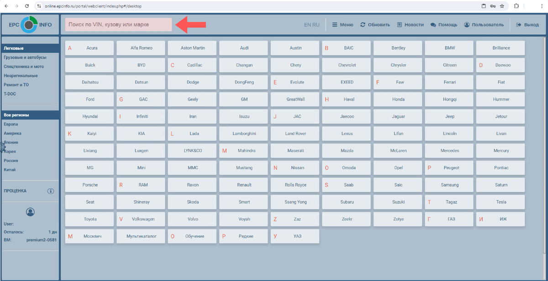Focus the VIN search input field
The height and width of the screenshot is (281, 548).
point(119,25)
